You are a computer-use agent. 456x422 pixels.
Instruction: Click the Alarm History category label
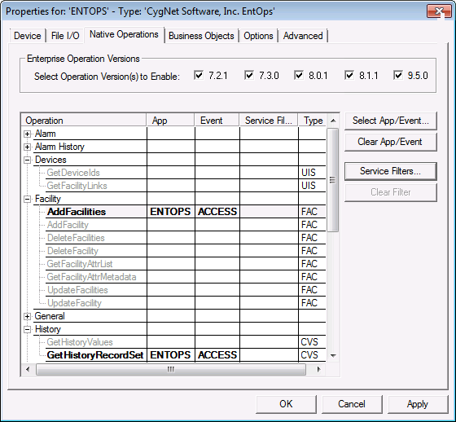pyautogui.click(x=59, y=147)
